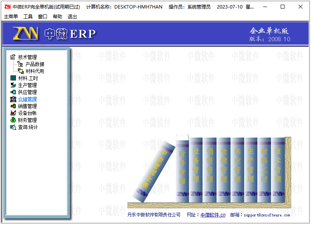Open the 中微软件.cn website link
Viewport: 311px width, 225px height.
[x=213, y=215]
